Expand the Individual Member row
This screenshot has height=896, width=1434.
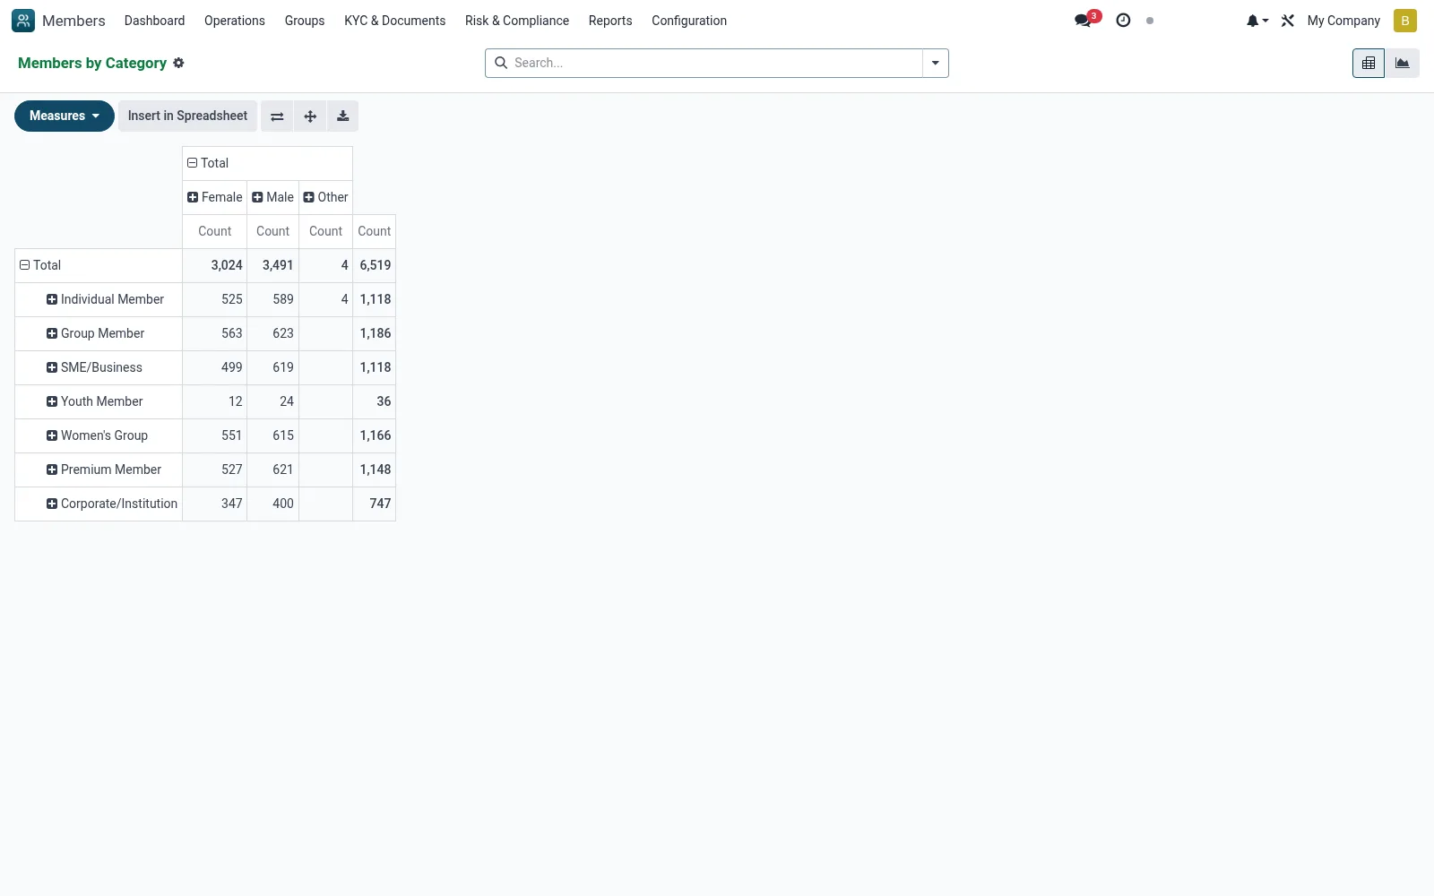[105, 299]
